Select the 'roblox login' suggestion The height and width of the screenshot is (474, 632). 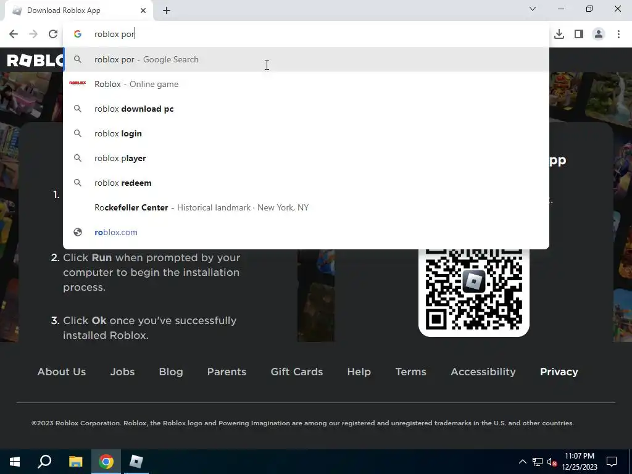(x=306, y=133)
